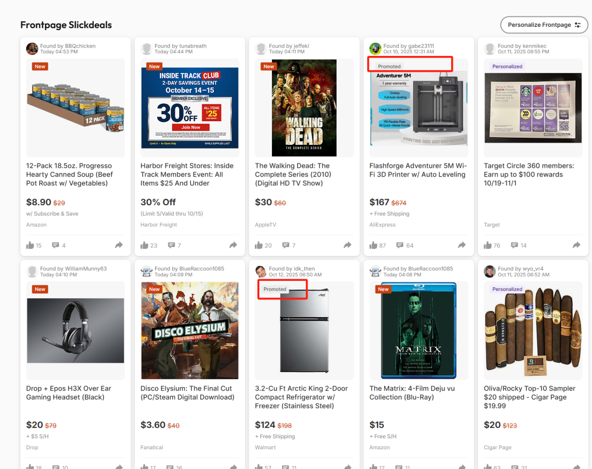592x469 pixels.
Task: View comments on Target Circle 360 deal
Action: coord(514,245)
